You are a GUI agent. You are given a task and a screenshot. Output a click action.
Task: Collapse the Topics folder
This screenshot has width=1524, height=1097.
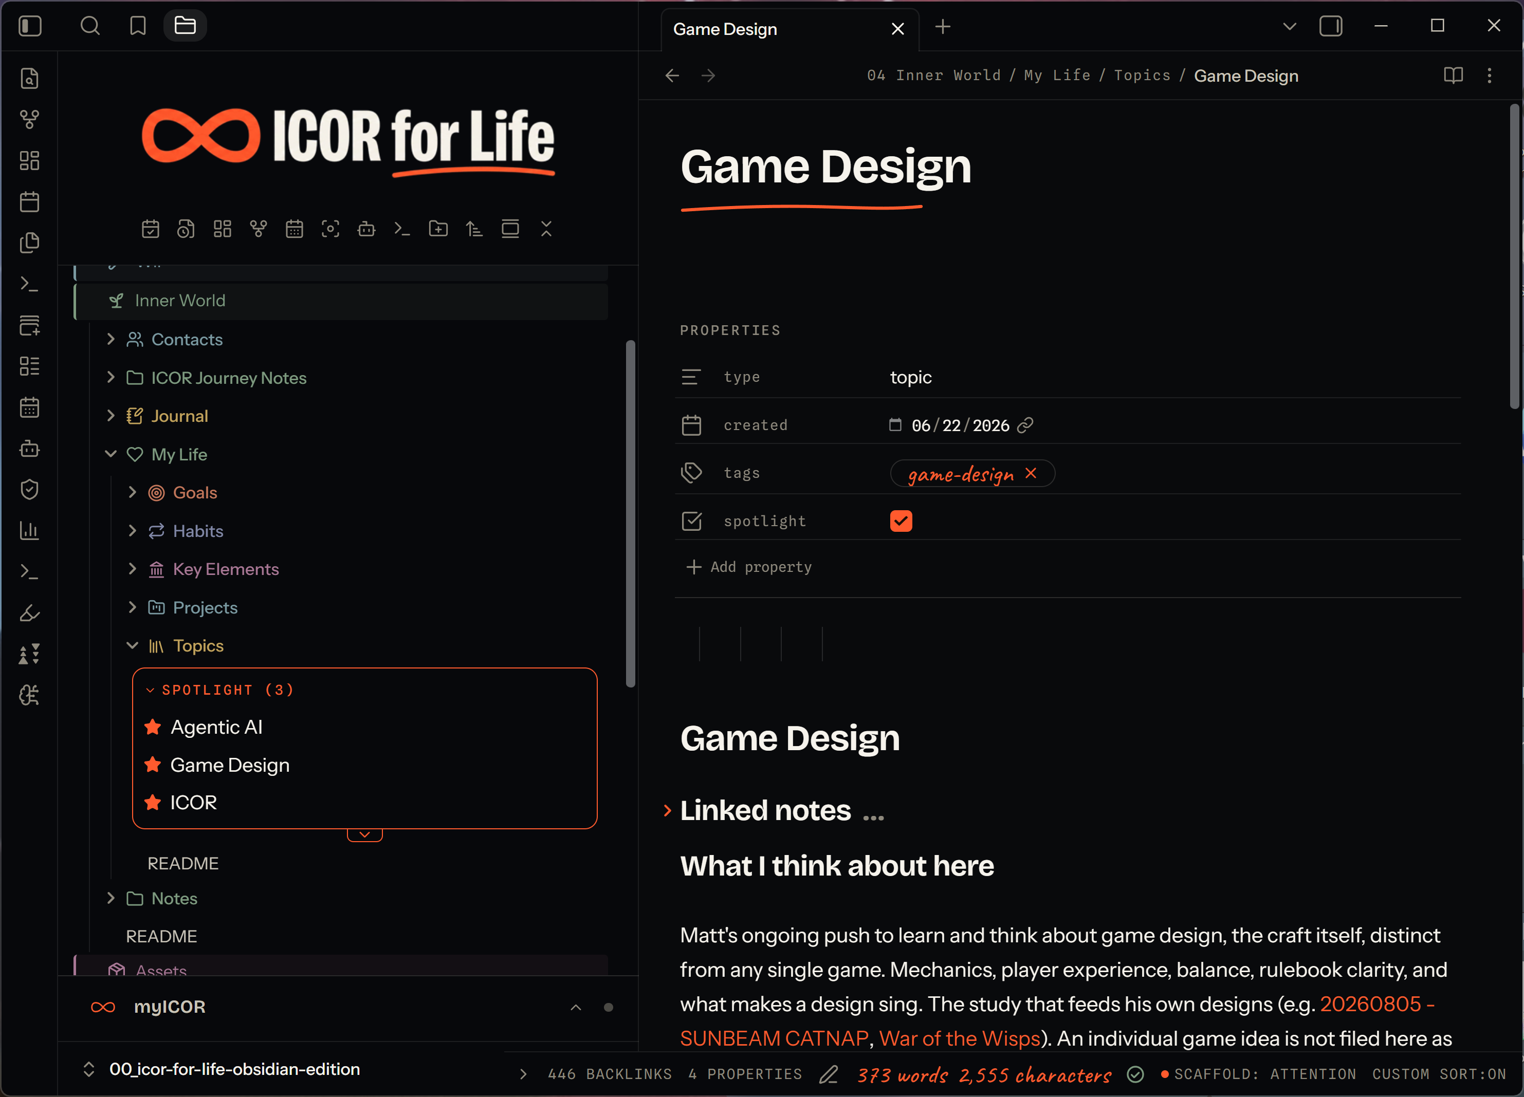[132, 645]
